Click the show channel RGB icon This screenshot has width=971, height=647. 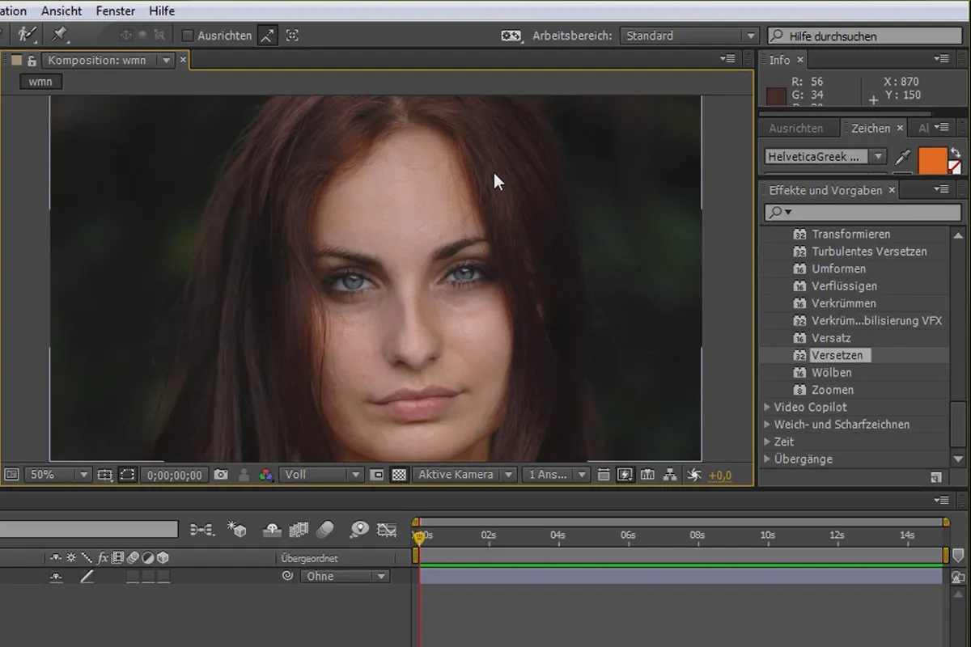265,475
